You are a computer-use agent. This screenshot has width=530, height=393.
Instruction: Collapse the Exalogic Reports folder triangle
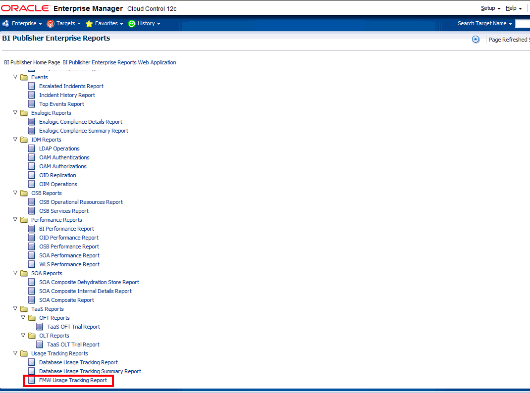[x=15, y=113]
